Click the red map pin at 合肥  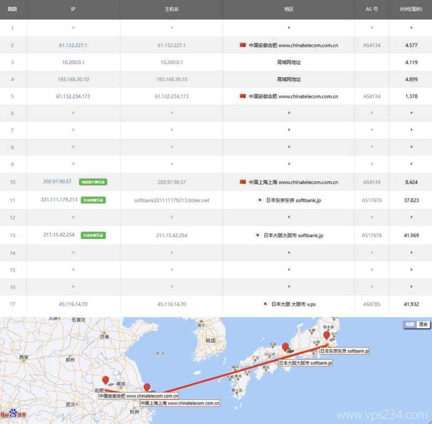tap(106, 381)
